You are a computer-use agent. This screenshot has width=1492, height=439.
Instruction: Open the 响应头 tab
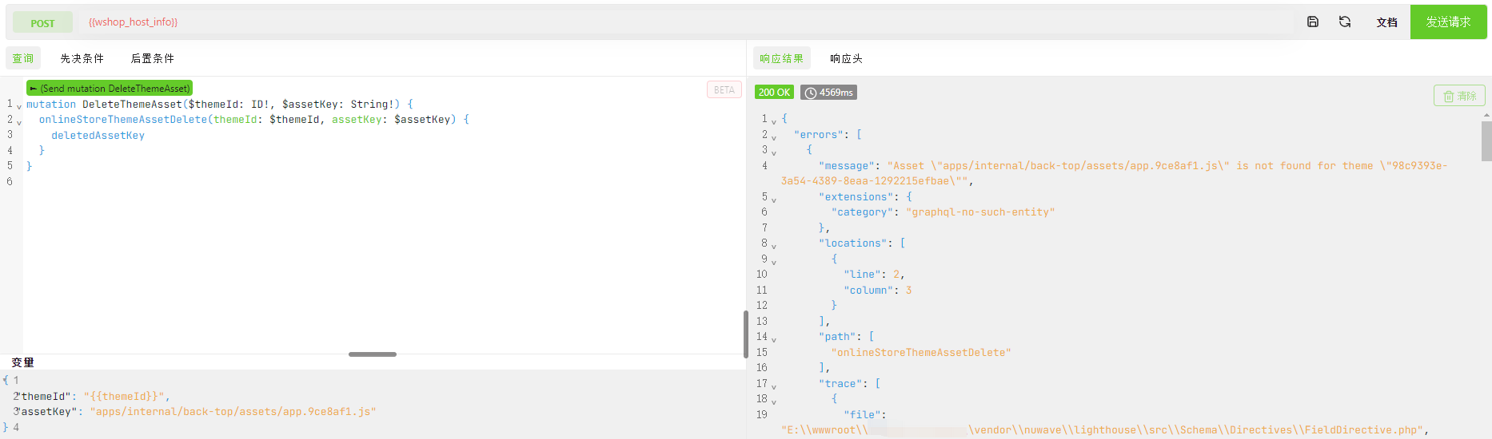[x=846, y=58]
